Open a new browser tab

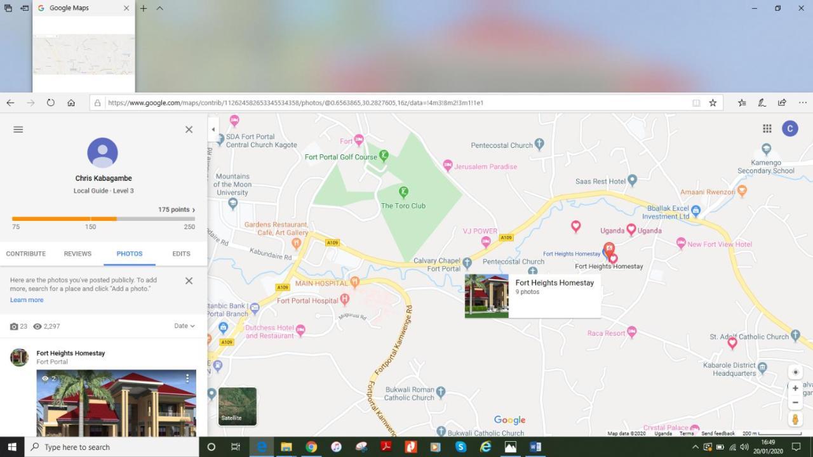point(144,8)
